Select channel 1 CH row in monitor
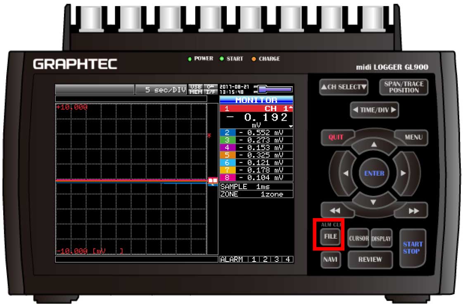 256,109
